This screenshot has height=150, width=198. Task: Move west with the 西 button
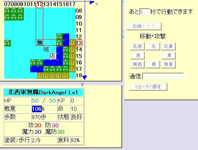point(137,55)
